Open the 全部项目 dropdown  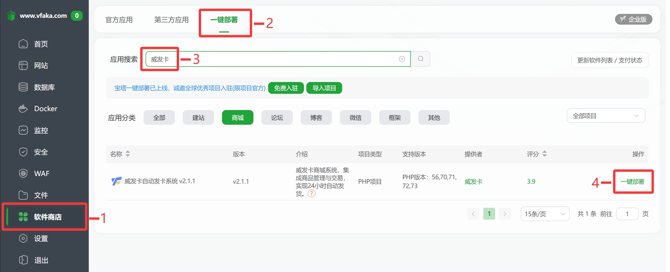pyautogui.click(x=606, y=116)
